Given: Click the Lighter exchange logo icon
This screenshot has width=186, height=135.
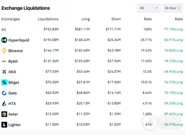Looking at the screenshot, I should tap(4, 125).
